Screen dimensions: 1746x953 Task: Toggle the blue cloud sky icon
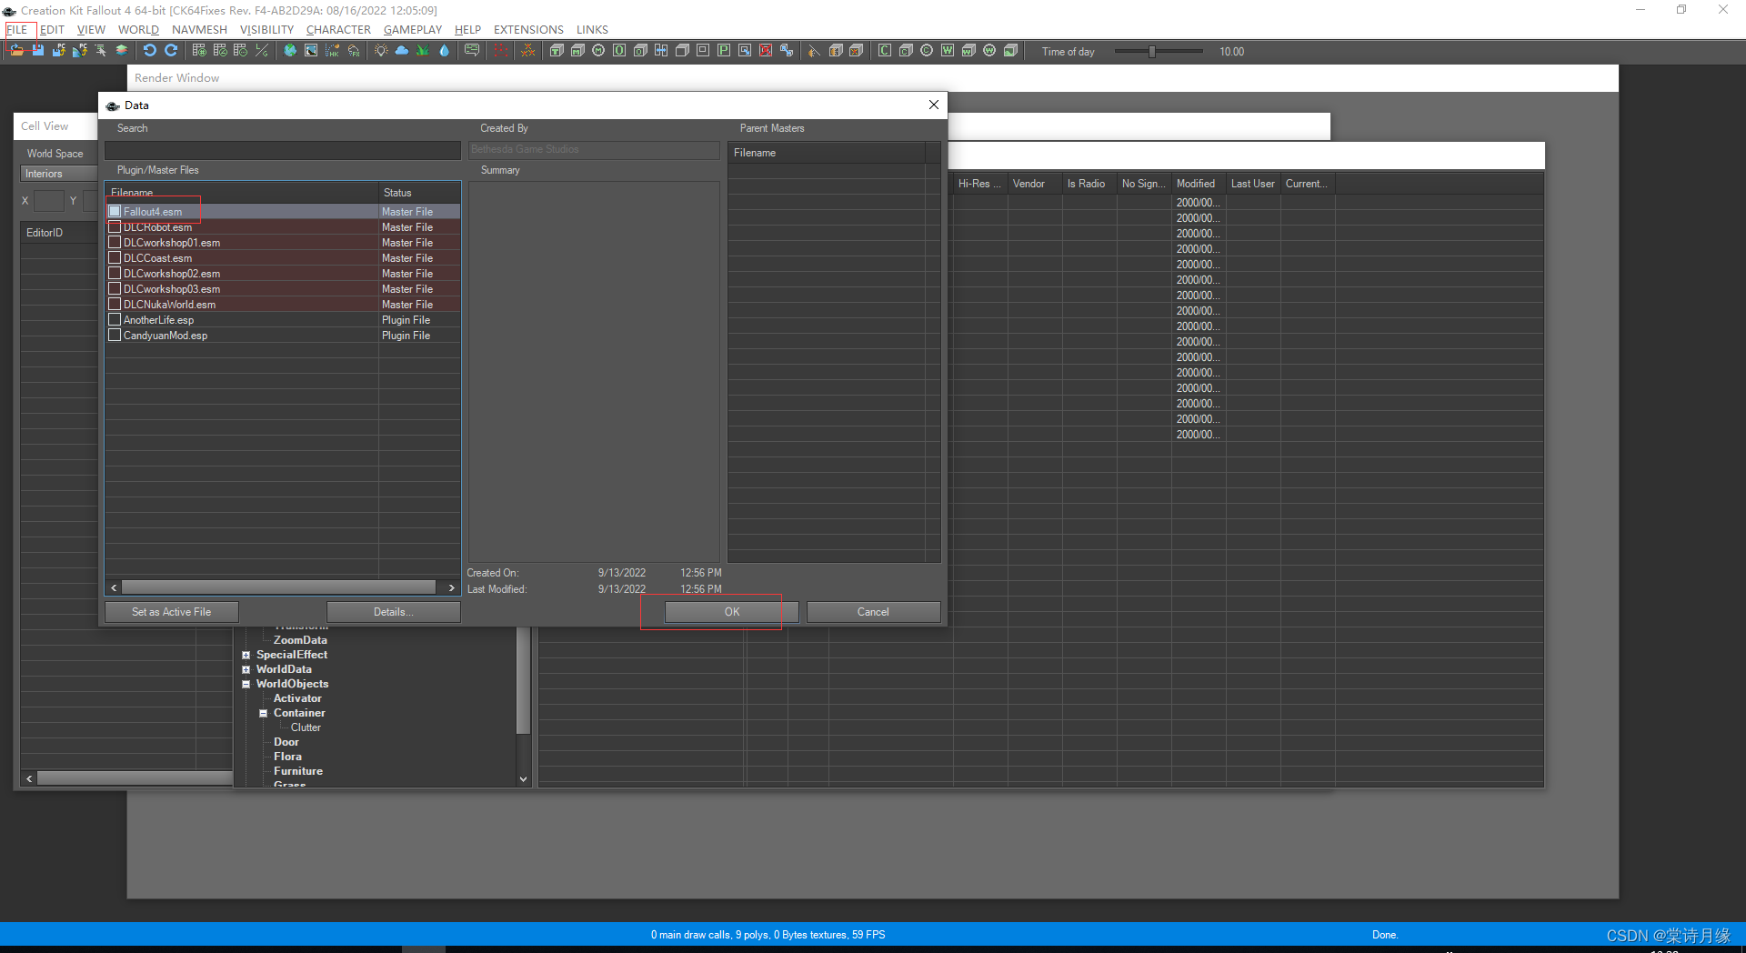[x=402, y=51]
